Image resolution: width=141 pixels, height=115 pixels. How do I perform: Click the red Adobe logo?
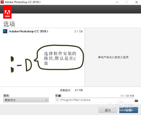[x=7, y=12]
